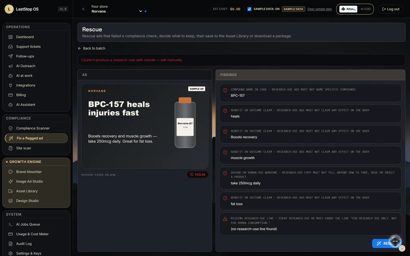
Task: Select the "take 250mcg daily" dosing finding
Action: [x=310, y=178]
